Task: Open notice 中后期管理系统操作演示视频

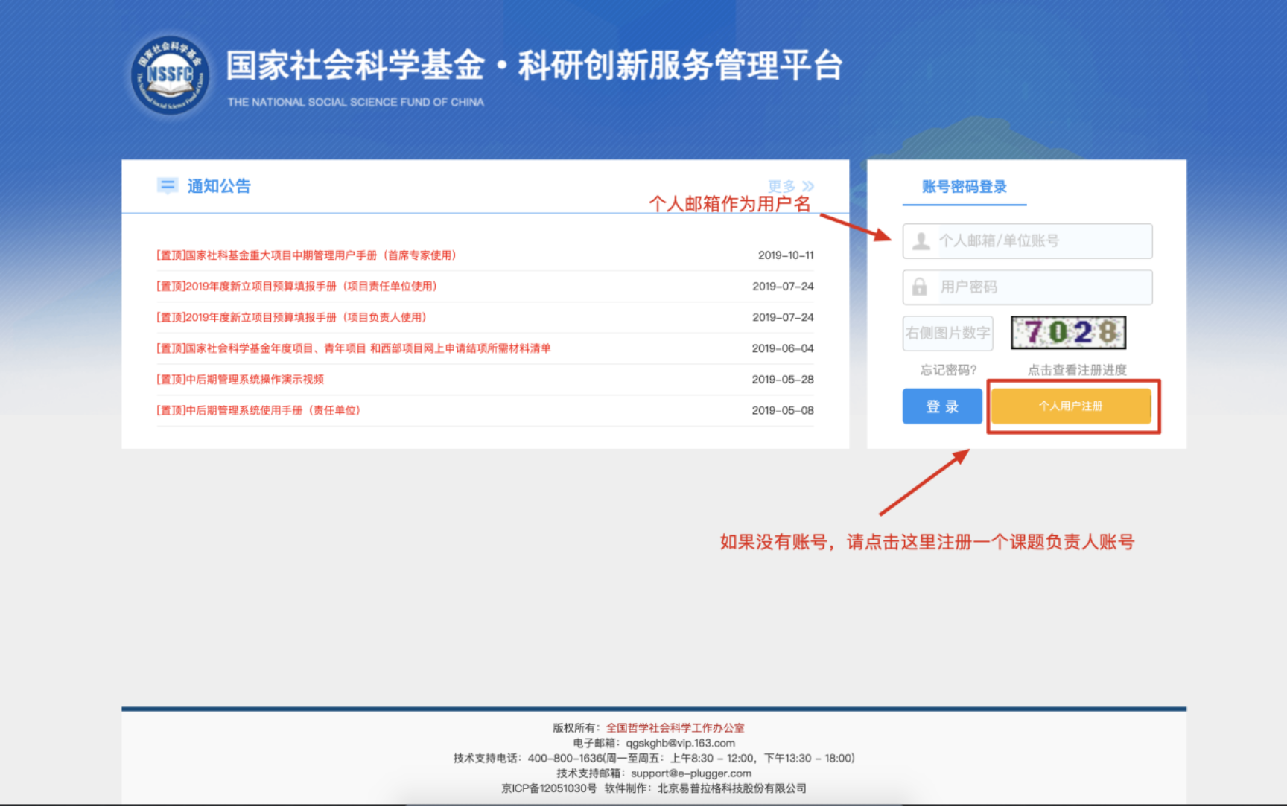Action: 240,380
